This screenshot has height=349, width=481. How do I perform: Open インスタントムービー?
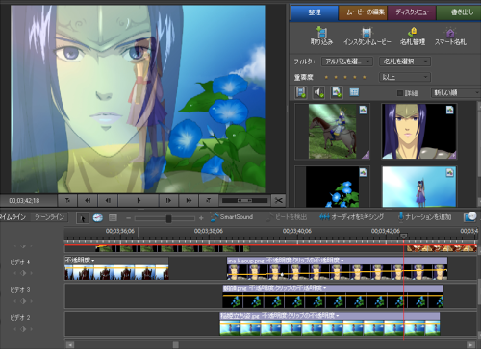coord(367,36)
